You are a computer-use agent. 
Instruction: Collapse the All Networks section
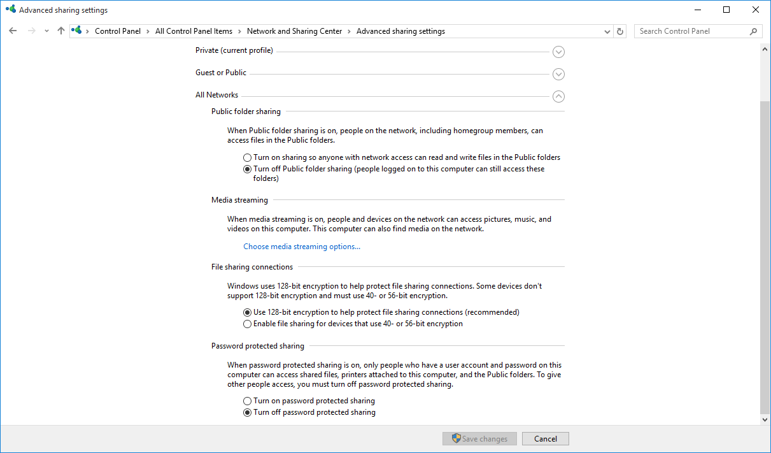[558, 96]
